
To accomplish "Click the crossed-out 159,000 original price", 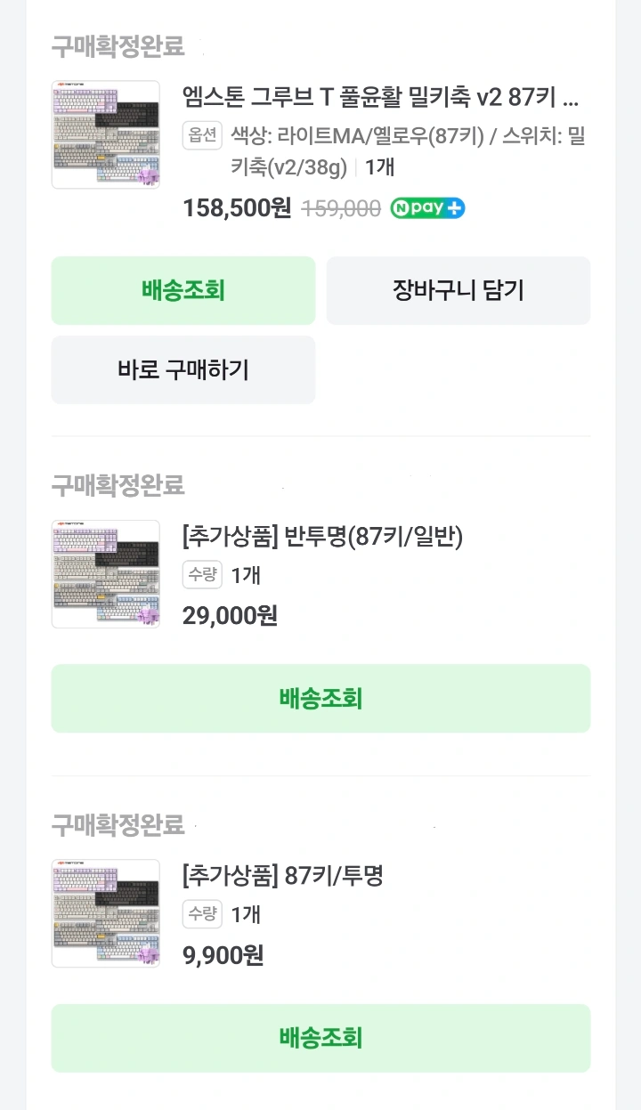I will pos(342,208).
